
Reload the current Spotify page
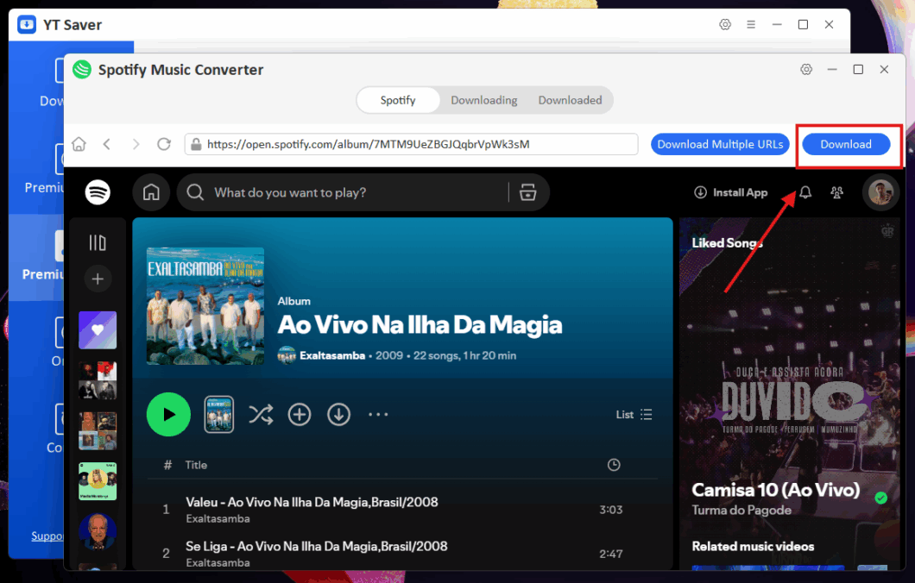(x=164, y=144)
